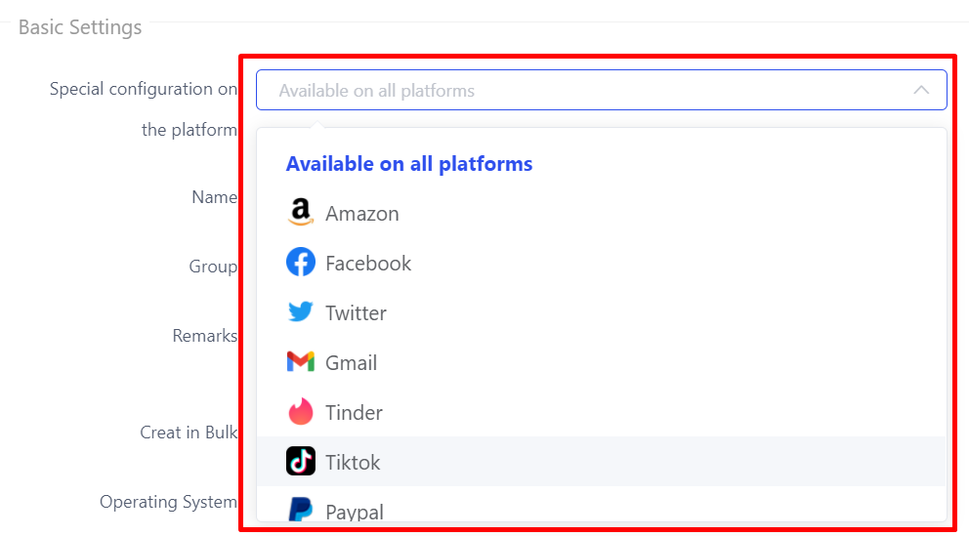The image size is (969, 536).
Task: Click the Tiktok logo icon
Action: [300, 461]
